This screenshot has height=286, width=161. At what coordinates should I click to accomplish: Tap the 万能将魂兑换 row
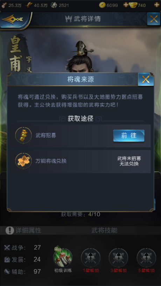point(80,162)
